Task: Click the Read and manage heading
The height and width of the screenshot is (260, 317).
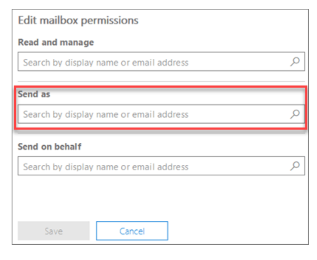Action: coord(56,42)
